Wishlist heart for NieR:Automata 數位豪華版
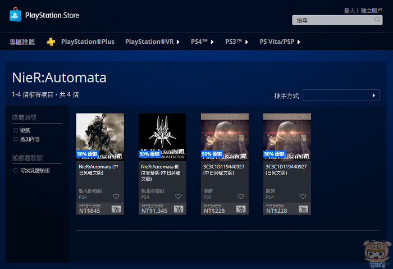 179,197
